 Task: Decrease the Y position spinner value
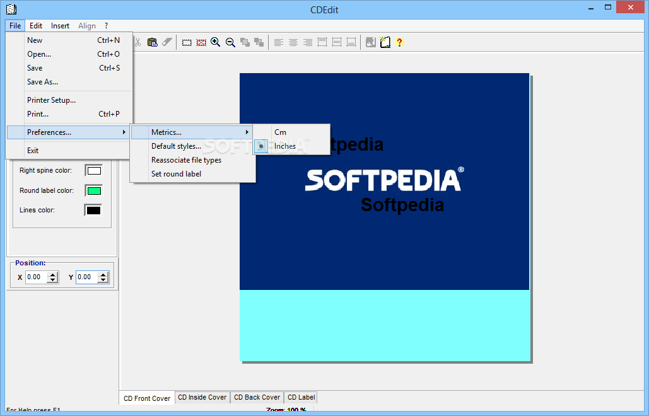point(103,280)
